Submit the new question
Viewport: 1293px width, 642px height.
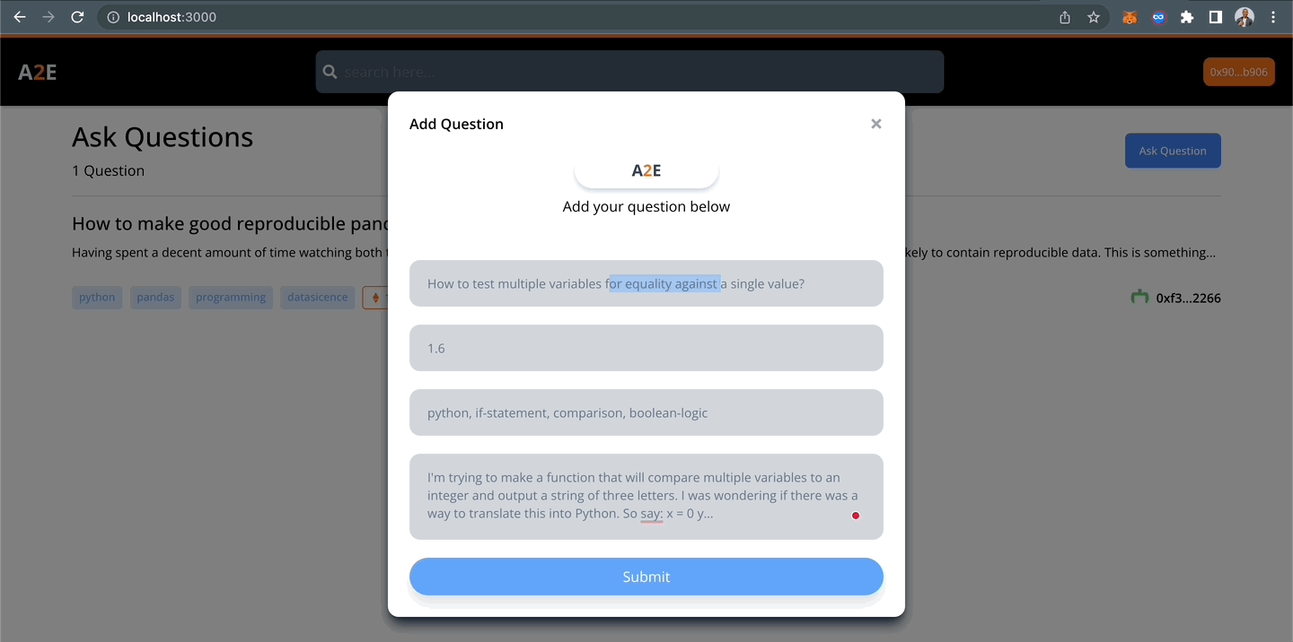tap(646, 577)
